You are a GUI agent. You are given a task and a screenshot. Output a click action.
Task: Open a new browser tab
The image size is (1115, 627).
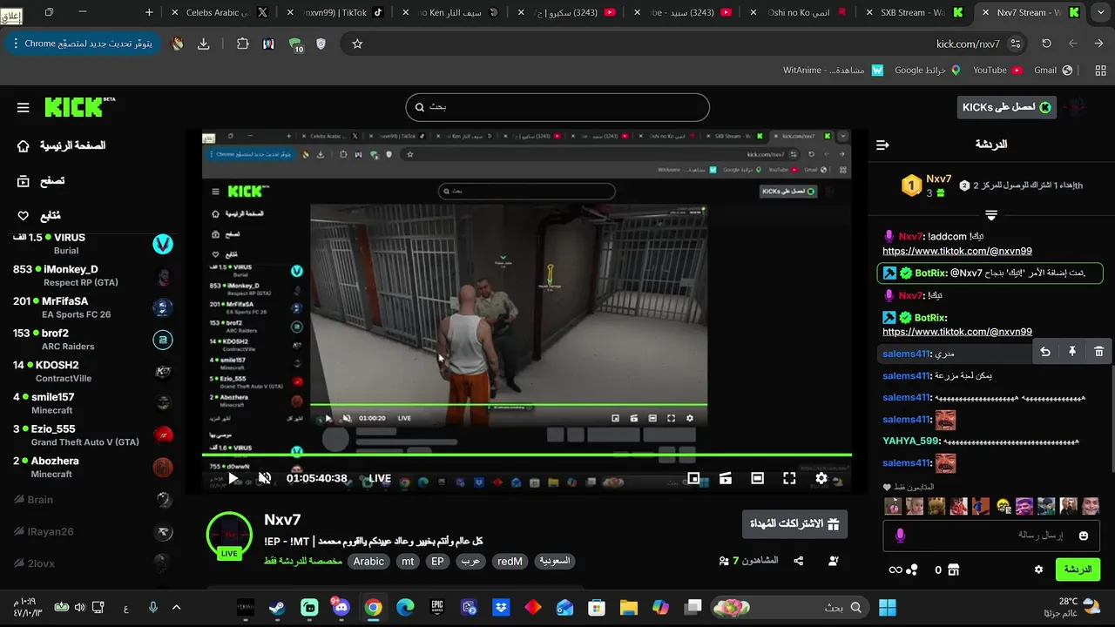149,12
